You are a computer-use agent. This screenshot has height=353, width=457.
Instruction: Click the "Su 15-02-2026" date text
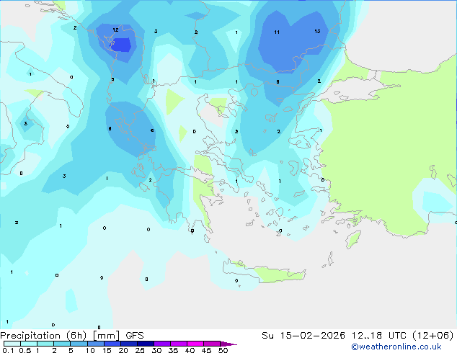tap(303, 336)
